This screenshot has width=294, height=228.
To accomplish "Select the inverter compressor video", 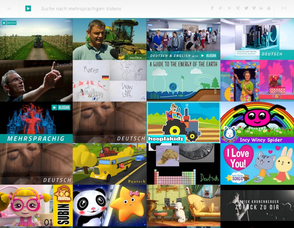I will click(257, 39).
